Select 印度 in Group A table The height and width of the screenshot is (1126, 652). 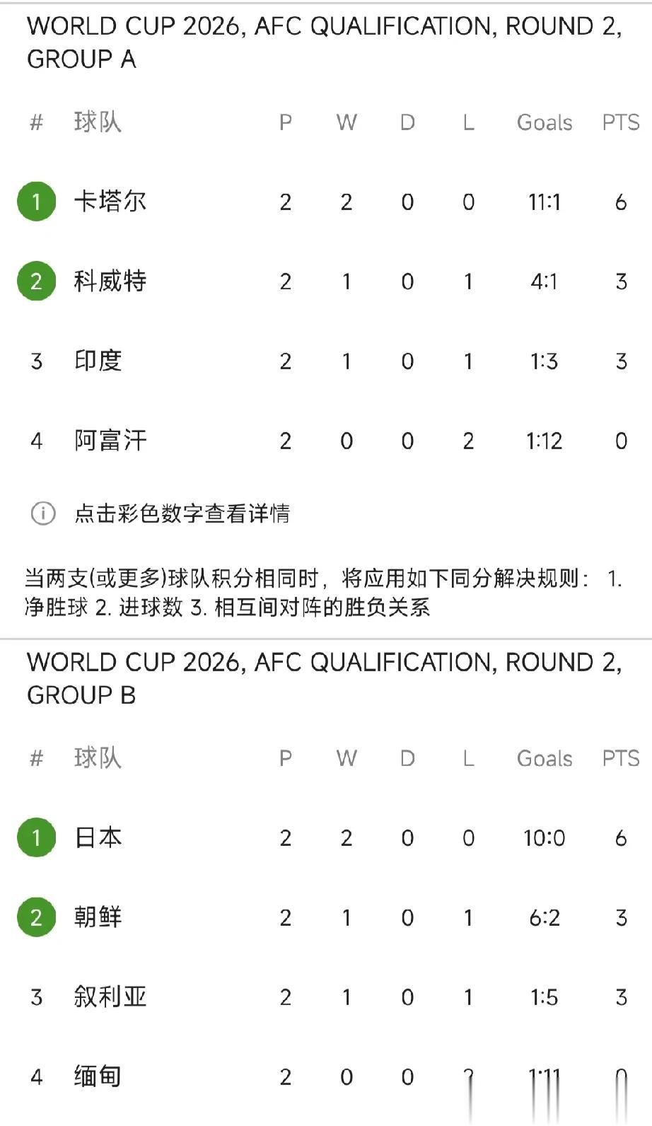[98, 361]
